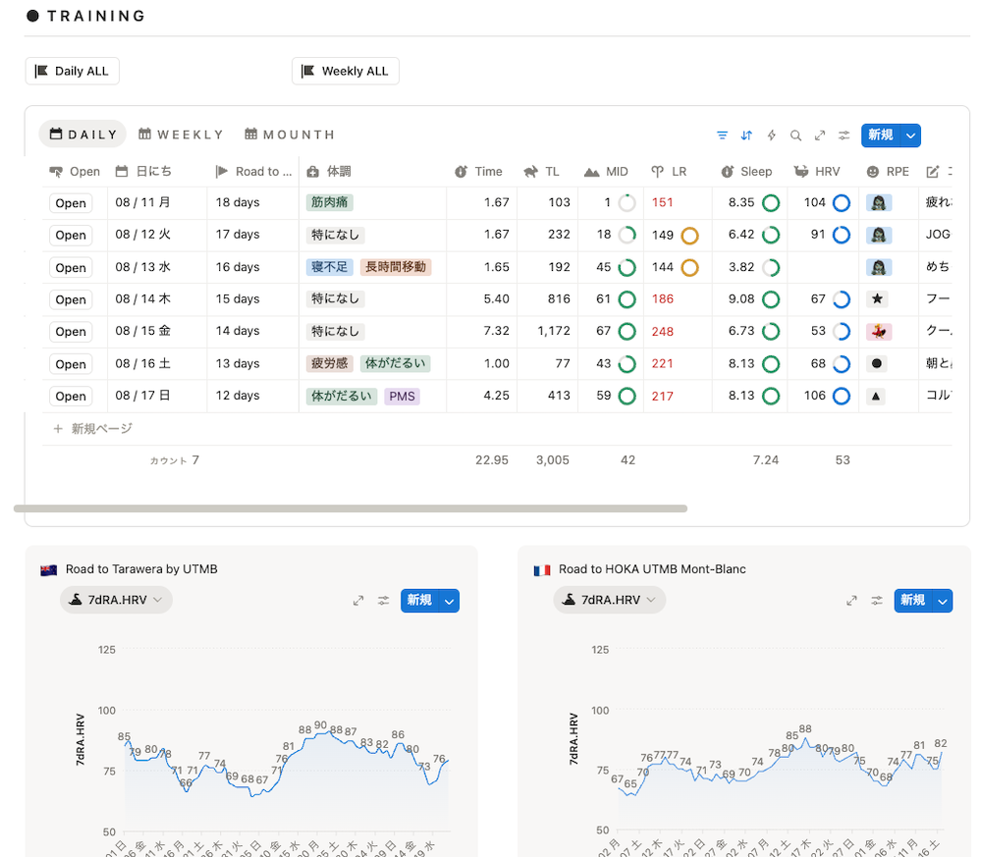Open settings icon on the HOKA UTMB Mont-Blanc chart
This screenshot has width=982, height=857.
[876, 601]
